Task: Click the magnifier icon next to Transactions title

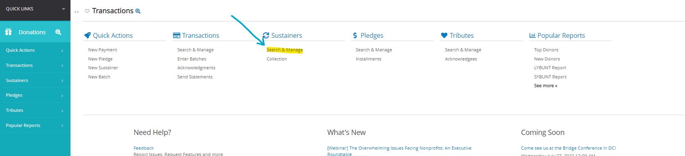Action: pos(138,11)
